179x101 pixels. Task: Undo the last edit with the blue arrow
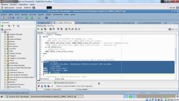(x=18, y=18)
